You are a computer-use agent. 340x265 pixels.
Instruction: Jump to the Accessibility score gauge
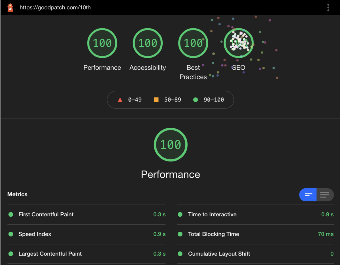[x=148, y=43]
